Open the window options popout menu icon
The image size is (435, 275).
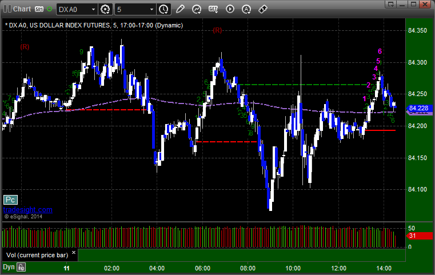pyautogui.click(x=391, y=4)
